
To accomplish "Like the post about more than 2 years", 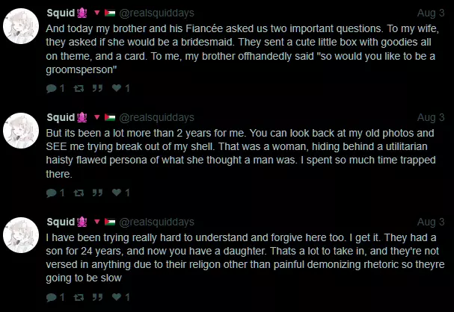I will point(117,193).
